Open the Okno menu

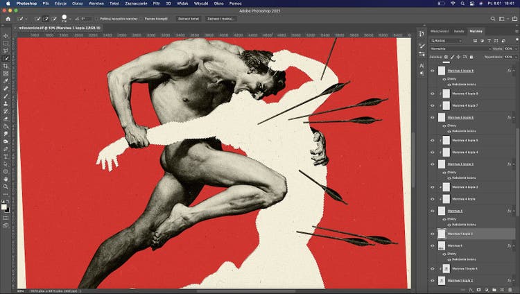tap(218, 3)
